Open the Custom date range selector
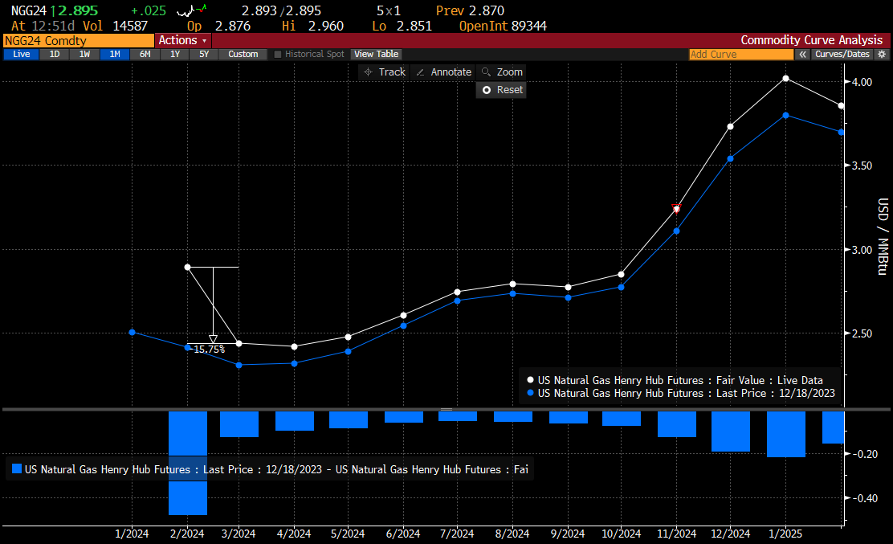 point(243,55)
